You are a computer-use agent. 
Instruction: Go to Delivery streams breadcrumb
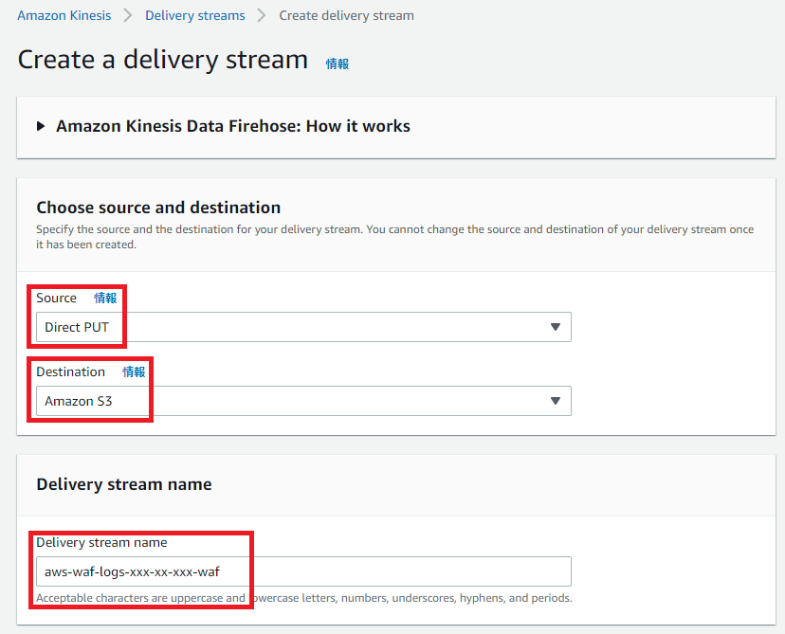pyautogui.click(x=194, y=15)
